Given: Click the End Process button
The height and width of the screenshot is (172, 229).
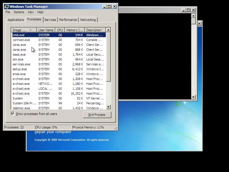Looking at the screenshot, I should 97,115.
